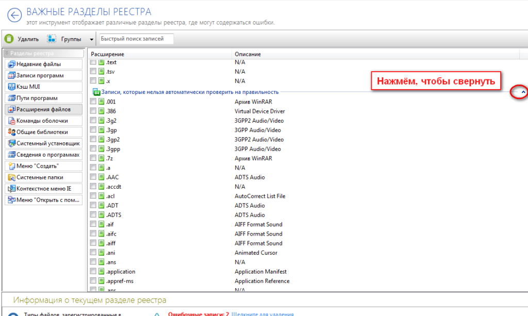Select the Общие библиотеки sidebar icon

pyautogui.click(x=11, y=132)
